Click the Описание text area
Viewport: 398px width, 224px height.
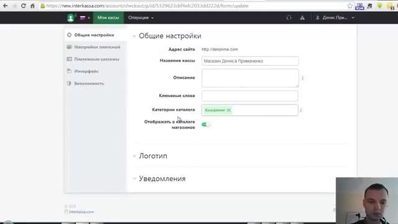250,78
